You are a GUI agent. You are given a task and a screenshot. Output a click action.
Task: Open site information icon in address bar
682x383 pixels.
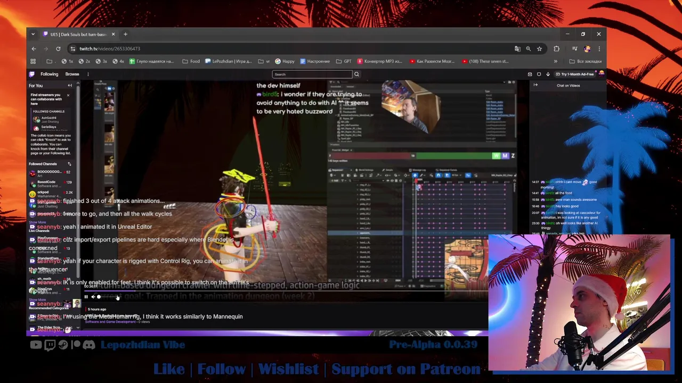tap(73, 48)
